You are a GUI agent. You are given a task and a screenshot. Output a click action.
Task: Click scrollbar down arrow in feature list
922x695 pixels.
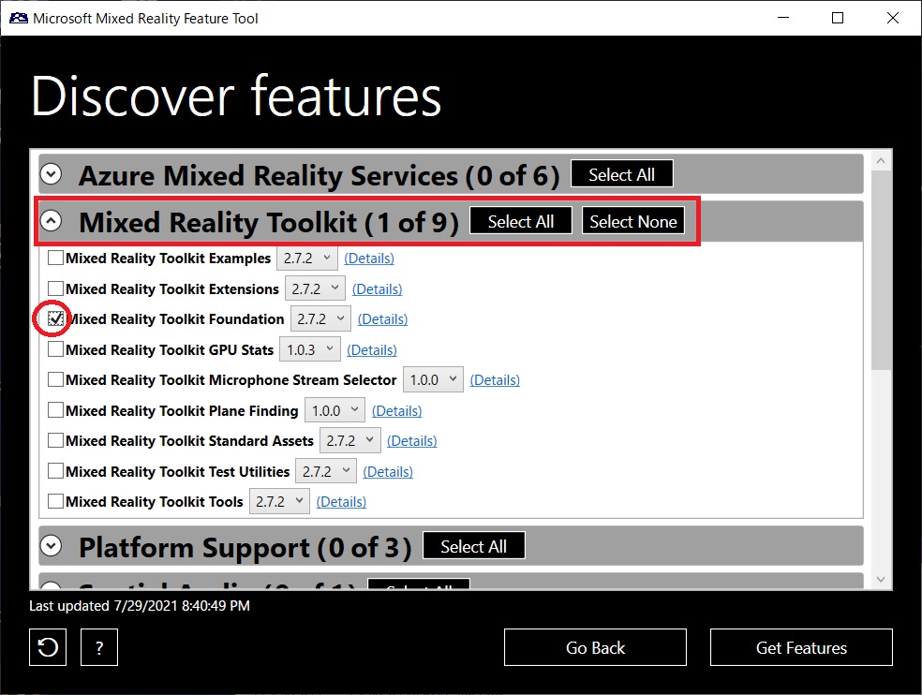point(880,579)
